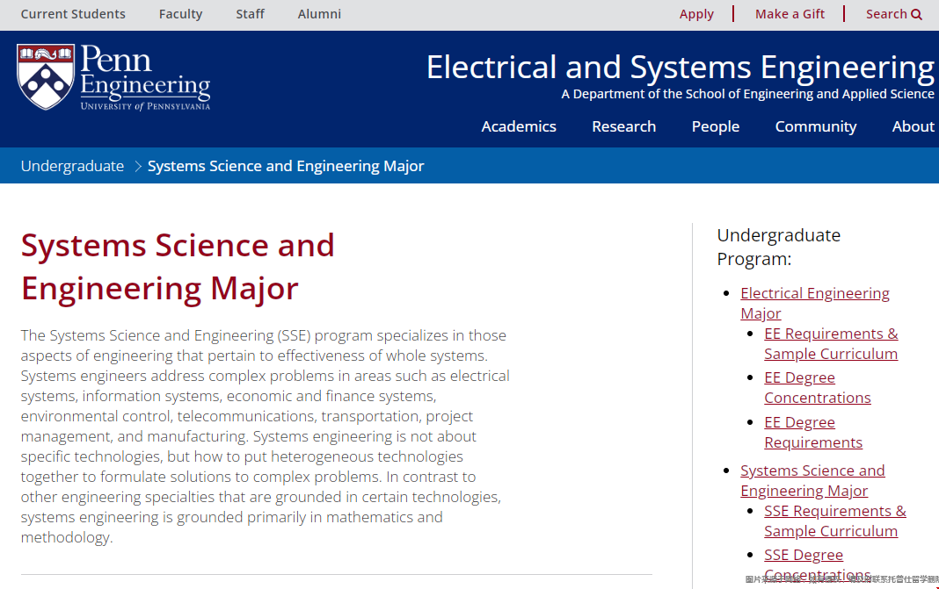939x589 pixels.
Task: Click Systems Science and Engineering Major breadcrumb
Action: [286, 166]
